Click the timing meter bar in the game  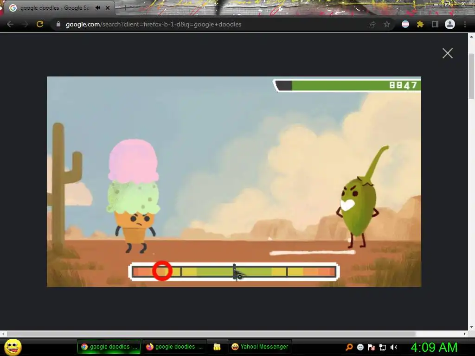pos(234,272)
